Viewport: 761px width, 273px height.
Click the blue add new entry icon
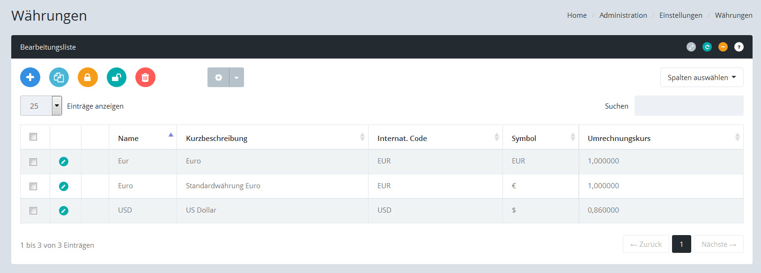pyautogui.click(x=30, y=77)
